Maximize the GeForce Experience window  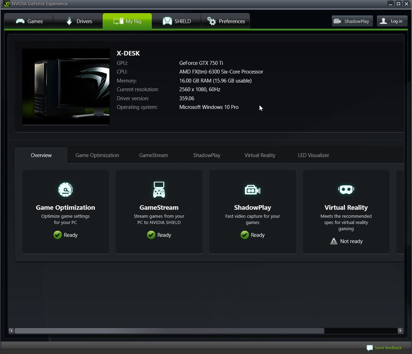[398, 4]
